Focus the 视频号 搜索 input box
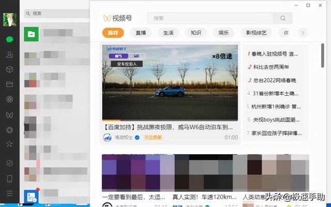The width and height of the screenshot is (331, 207). tap(210, 18)
